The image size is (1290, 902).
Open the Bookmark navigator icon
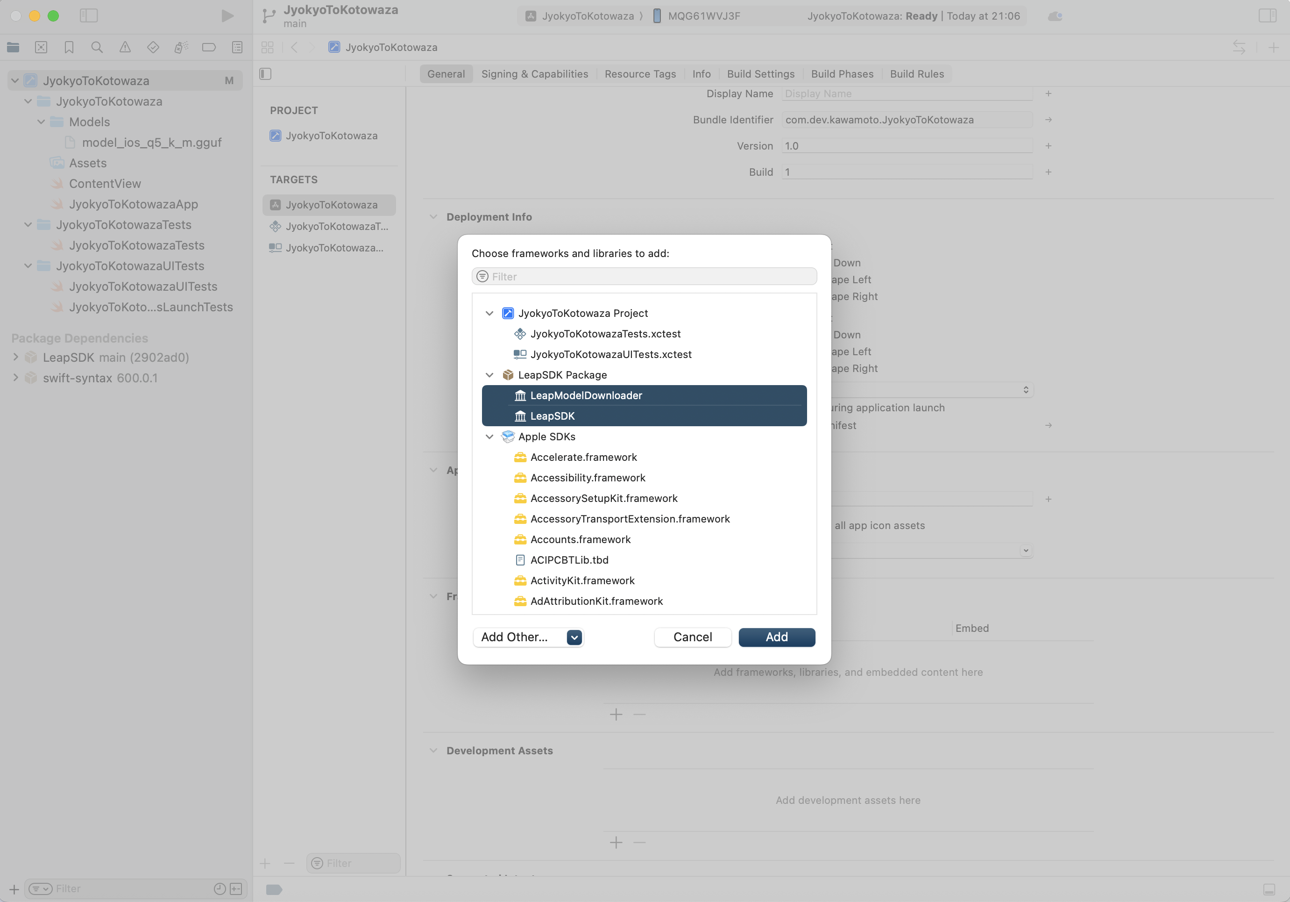pyautogui.click(x=69, y=47)
